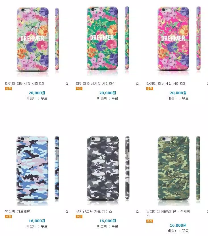Select the green military camouflage case image
The image size is (208, 236).
pyautogui.click(x=179, y=169)
